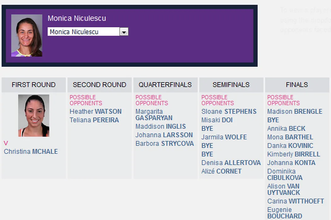Click the Denisa ALLERTOVA link

(231, 163)
